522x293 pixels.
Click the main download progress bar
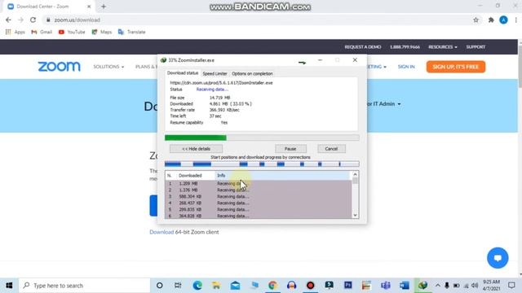tap(262, 138)
